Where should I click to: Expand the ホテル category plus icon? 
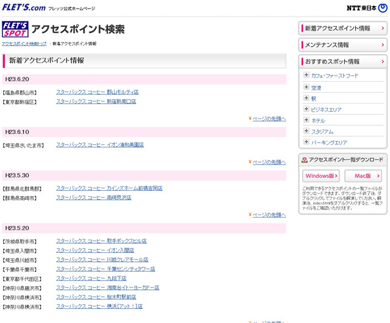point(307,119)
